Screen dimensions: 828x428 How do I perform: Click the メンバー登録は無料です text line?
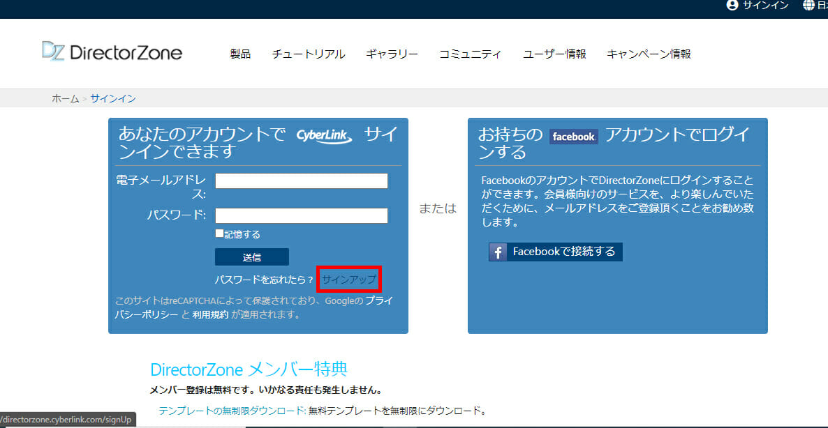coord(265,390)
